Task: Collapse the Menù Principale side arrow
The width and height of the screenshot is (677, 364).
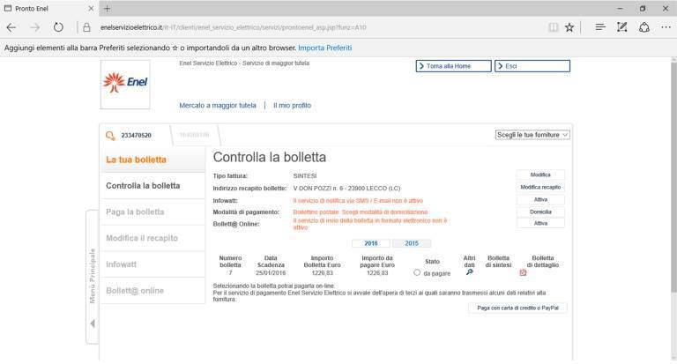Action: [93, 323]
